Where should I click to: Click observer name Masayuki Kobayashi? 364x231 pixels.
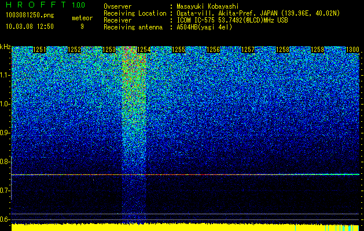pos(208,7)
